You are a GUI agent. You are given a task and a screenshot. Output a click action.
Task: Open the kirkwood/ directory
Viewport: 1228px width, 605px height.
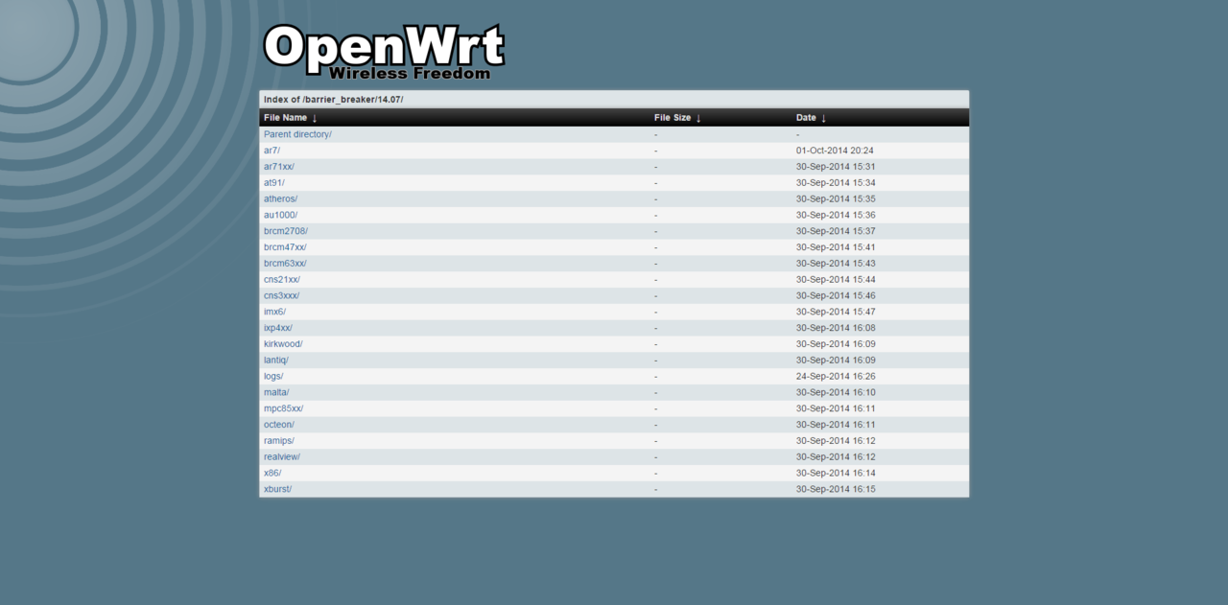click(x=283, y=344)
